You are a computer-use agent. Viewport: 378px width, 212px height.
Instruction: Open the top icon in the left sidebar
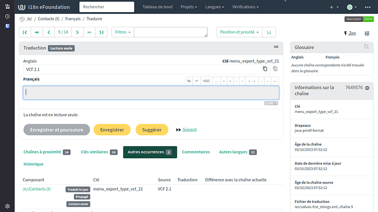[x=8, y=7]
